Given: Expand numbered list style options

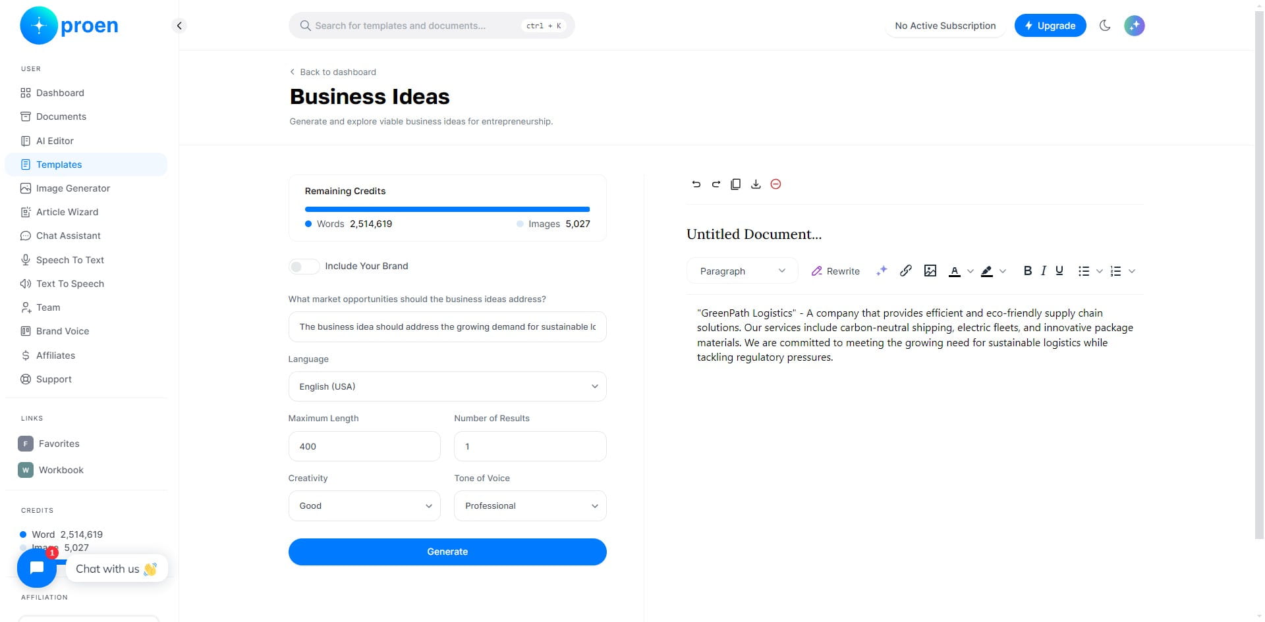Looking at the screenshot, I should click(x=1132, y=271).
